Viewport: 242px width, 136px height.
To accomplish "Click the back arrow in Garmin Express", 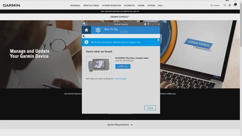I will [83, 36].
